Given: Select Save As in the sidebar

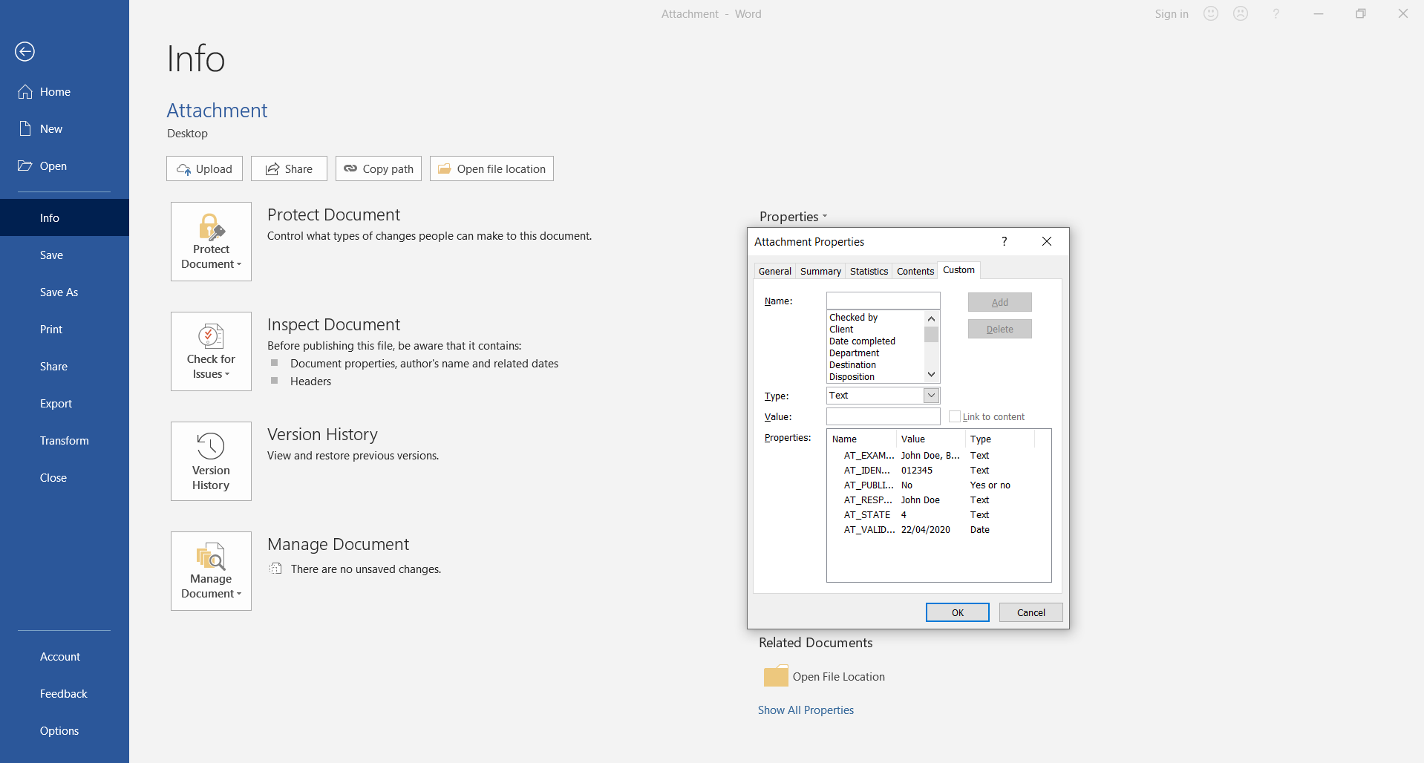Looking at the screenshot, I should 59,292.
